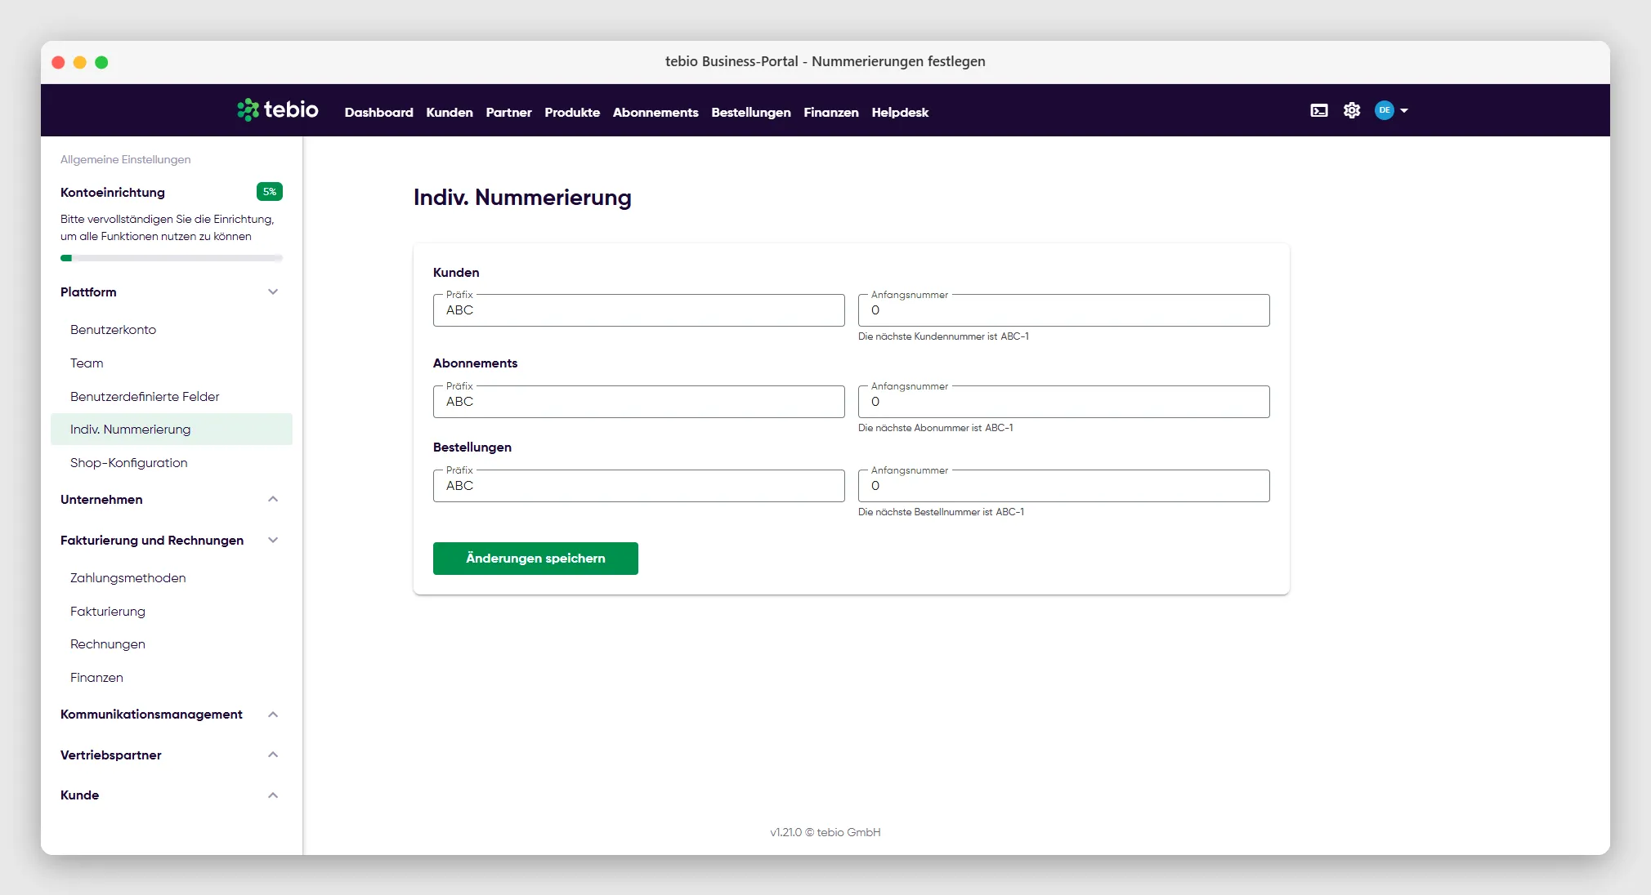Screen dimensions: 1651x895
Task: Focus the Abonnements Präfix field
Action: tap(639, 402)
